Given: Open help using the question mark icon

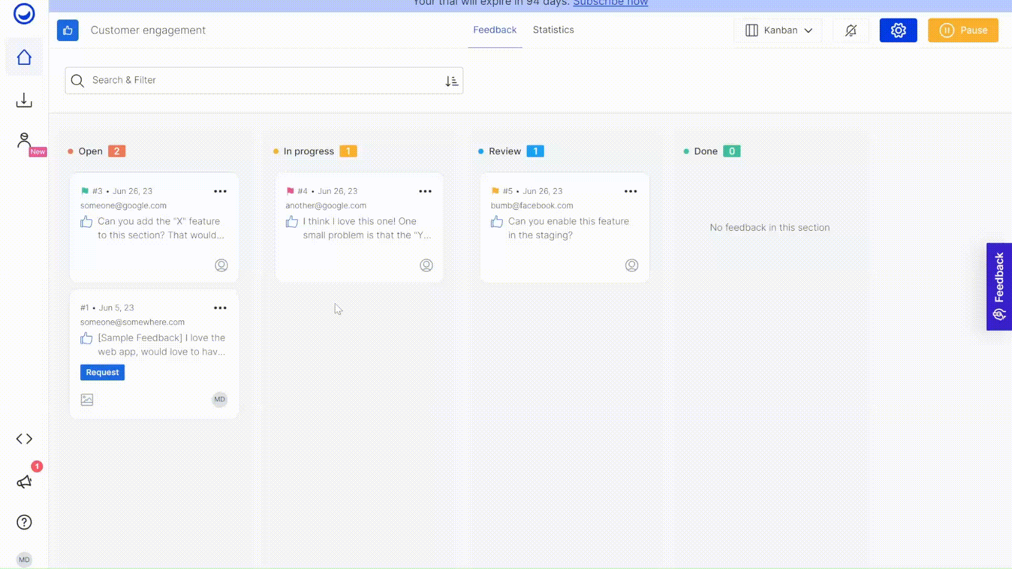Looking at the screenshot, I should [24, 522].
